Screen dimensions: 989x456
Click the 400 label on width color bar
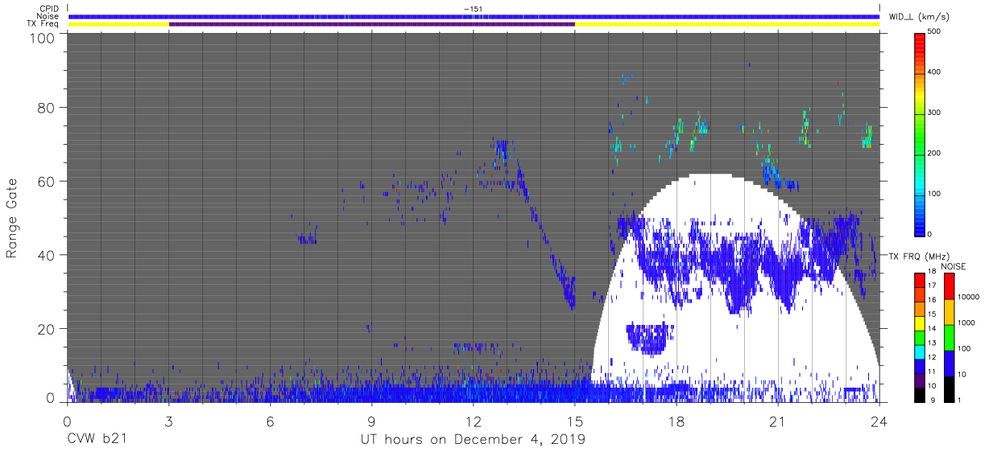[x=935, y=72]
